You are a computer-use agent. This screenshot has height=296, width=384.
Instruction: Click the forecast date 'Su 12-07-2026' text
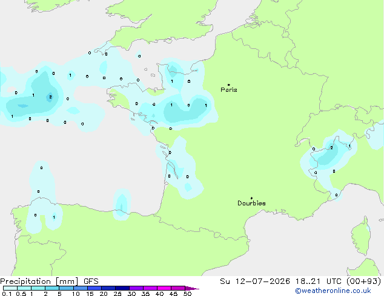tap(255, 282)
